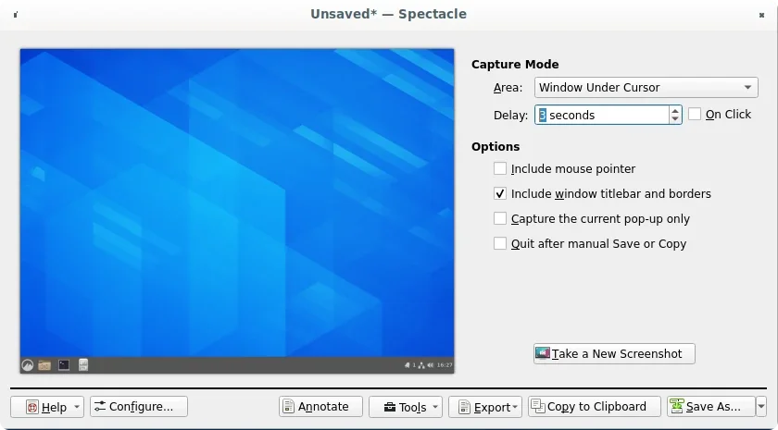
Task: Click the Save As disk icon
Action: (677, 407)
